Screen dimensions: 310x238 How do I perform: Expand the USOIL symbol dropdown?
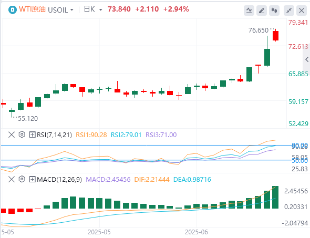pos(72,9)
